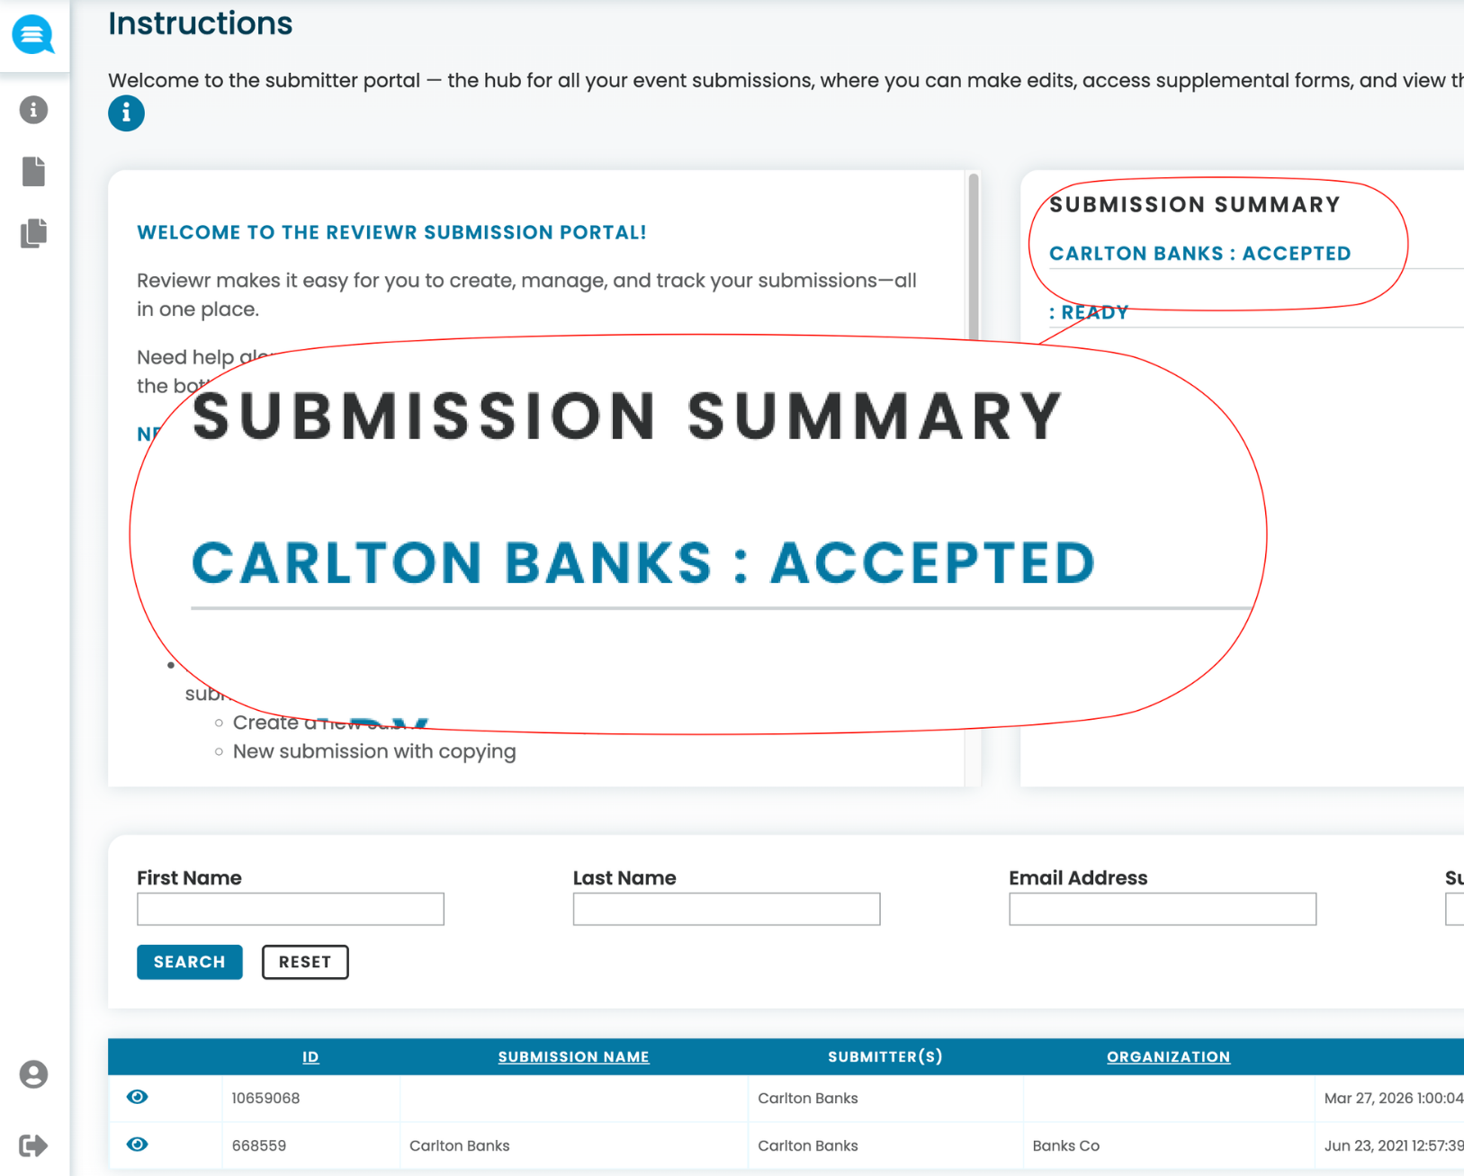The image size is (1464, 1176).
Task: Click inside the First Name field
Action: point(290,908)
